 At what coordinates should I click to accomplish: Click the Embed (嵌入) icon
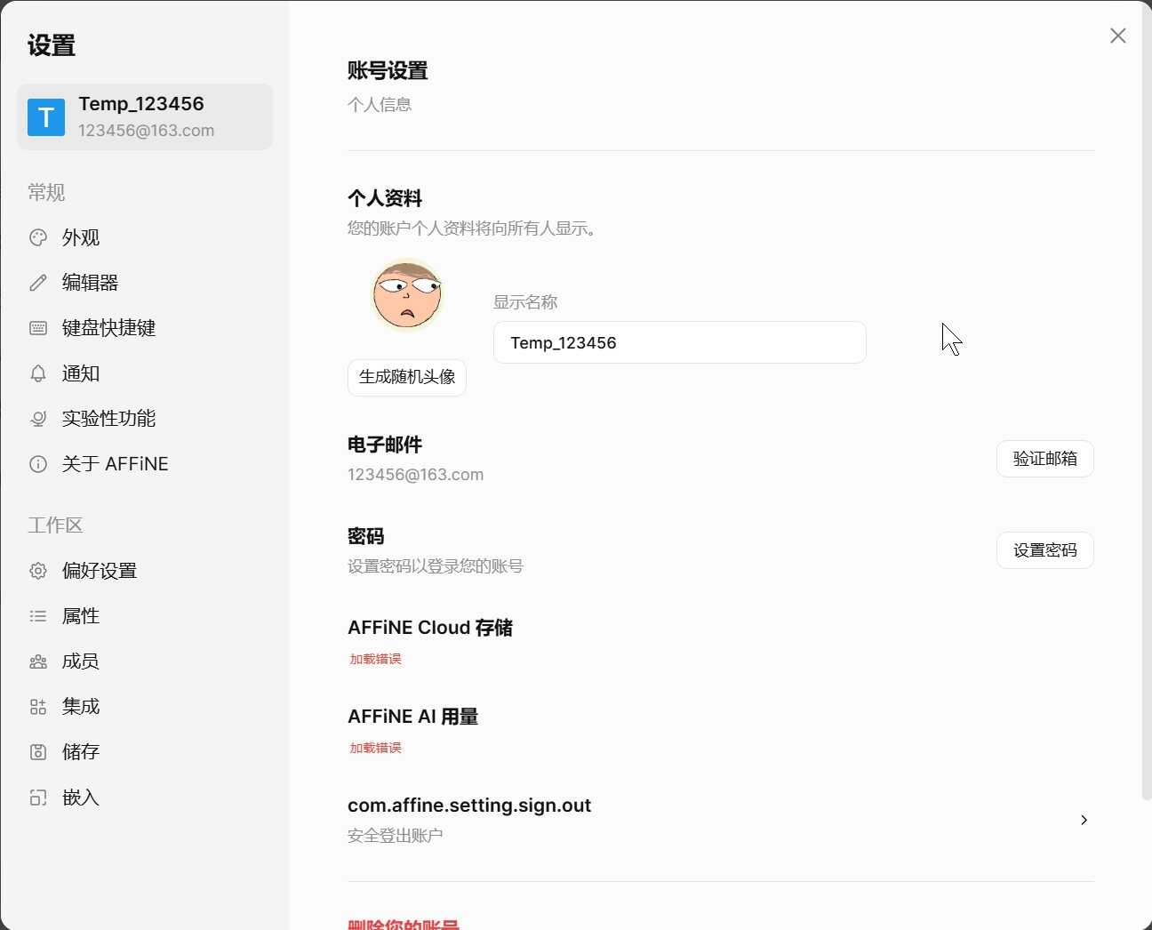[x=37, y=797]
